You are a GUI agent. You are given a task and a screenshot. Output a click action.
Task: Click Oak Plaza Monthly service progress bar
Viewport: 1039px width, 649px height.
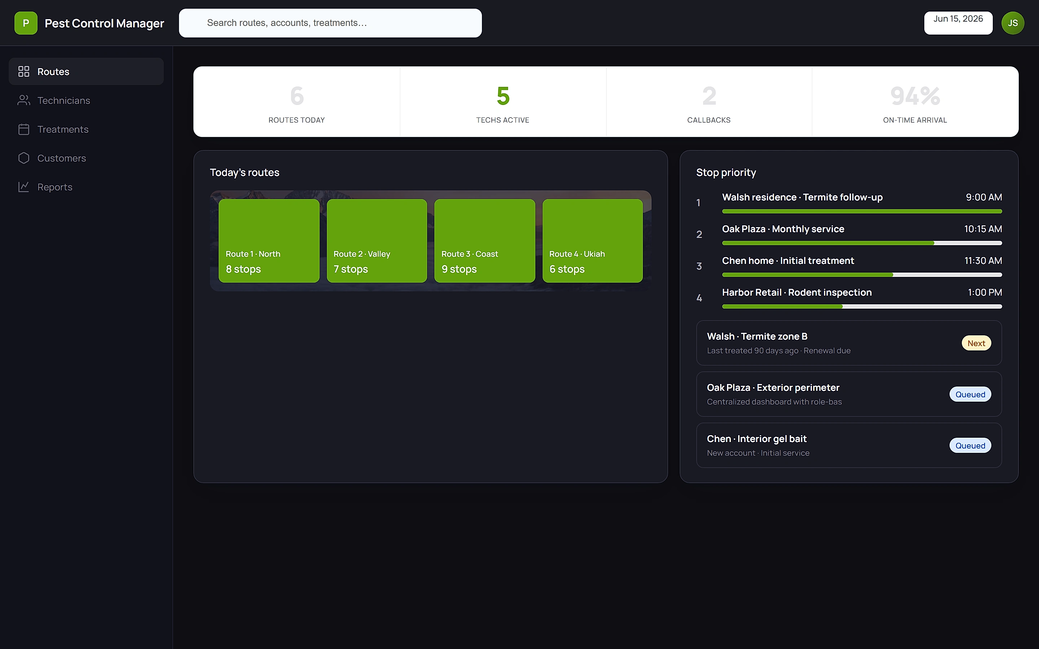[862, 243]
